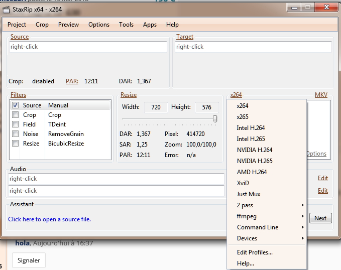Image resolution: width=341 pixels, height=270 pixels.
Task: Open Help... from encoder popup menu
Action: click(x=267, y=263)
